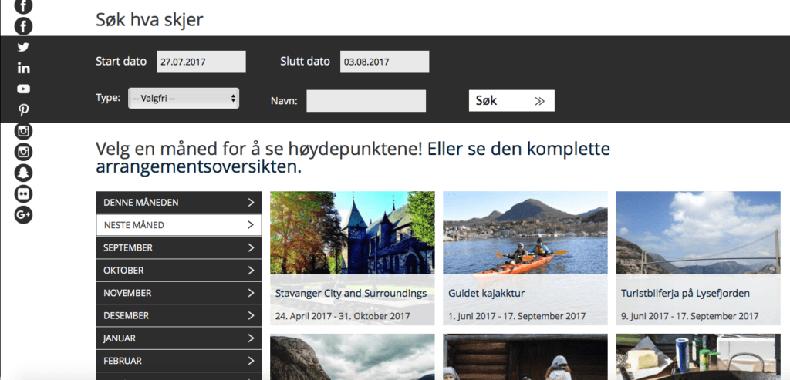Open the Twitter bird icon

(x=23, y=47)
